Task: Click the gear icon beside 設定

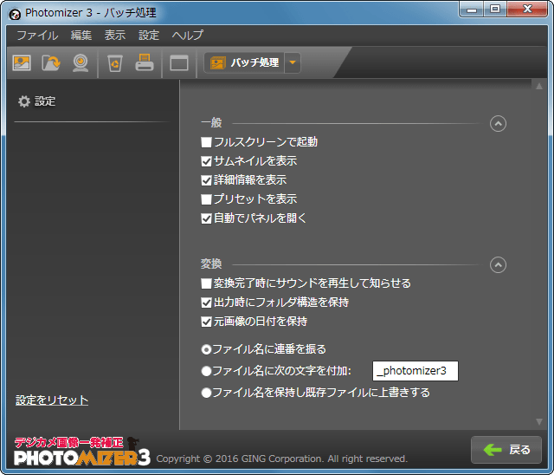Action: [24, 101]
